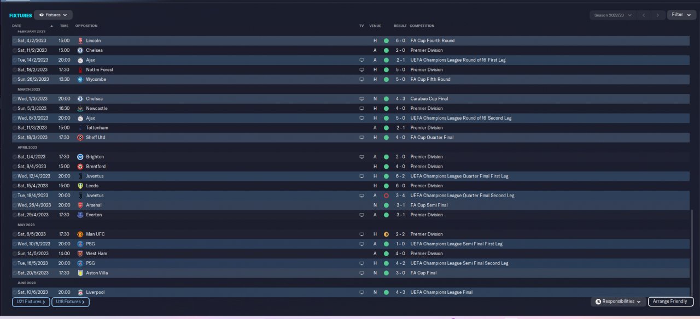Click the Wed, 10/5/2023 date cell
Viewport: 700px width, 319px height.
(x=34, y=244)
